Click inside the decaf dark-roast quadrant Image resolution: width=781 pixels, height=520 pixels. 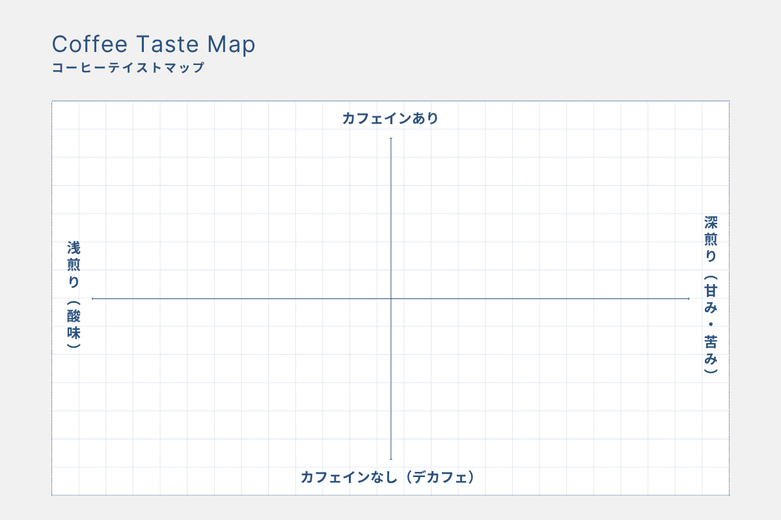pyautogui.click(x=540, y=379)
